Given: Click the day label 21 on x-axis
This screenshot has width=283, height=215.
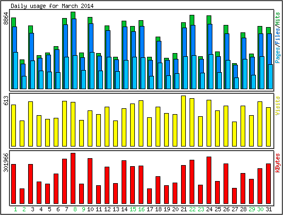Looking at the screenshot, I should 184,209.
